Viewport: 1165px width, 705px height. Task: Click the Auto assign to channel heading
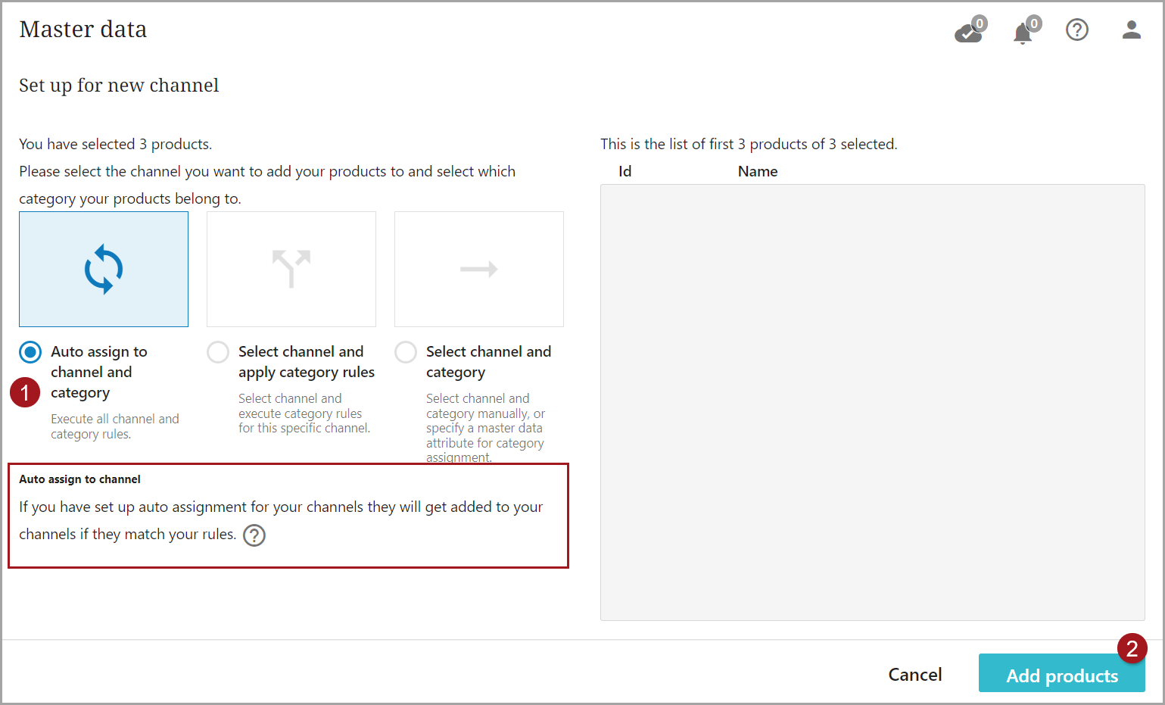coord(79,479)
